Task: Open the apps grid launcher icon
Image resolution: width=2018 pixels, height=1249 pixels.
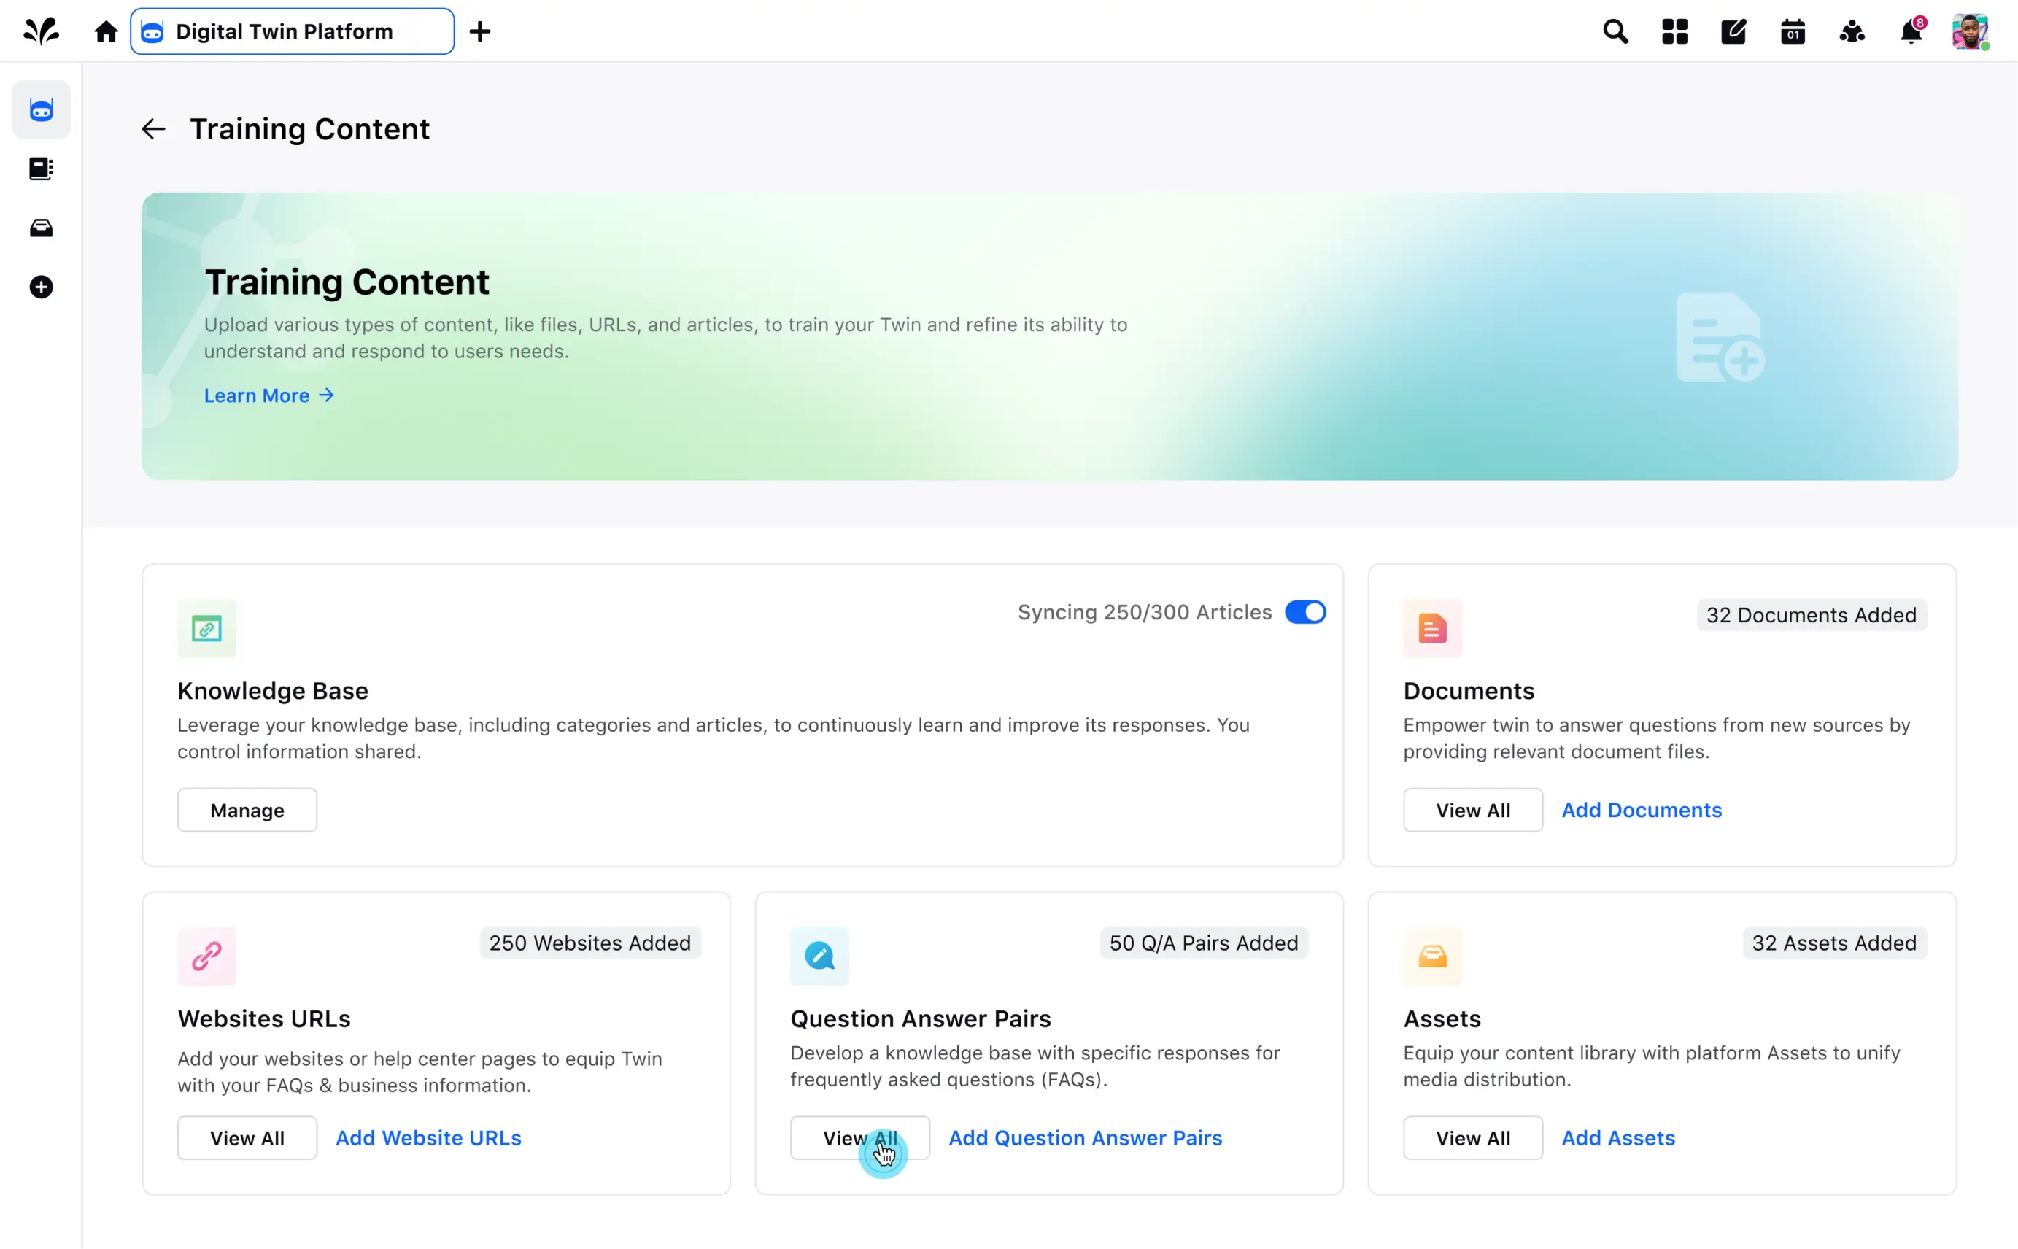Action: (x=1674, y=31)
